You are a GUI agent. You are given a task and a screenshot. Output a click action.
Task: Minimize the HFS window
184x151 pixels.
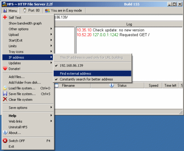(x=170, y=4)
